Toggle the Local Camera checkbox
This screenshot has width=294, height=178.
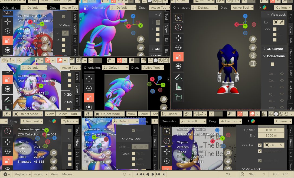pos(260,145)
